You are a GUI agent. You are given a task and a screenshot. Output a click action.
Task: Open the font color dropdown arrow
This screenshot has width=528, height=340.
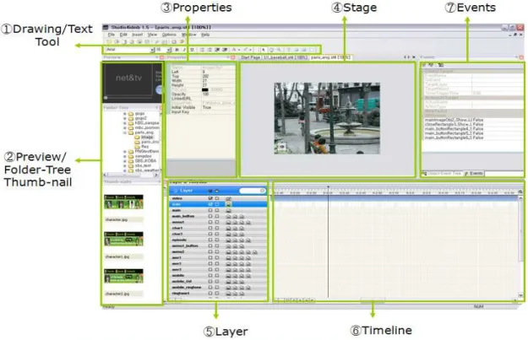tap(239, 50)
